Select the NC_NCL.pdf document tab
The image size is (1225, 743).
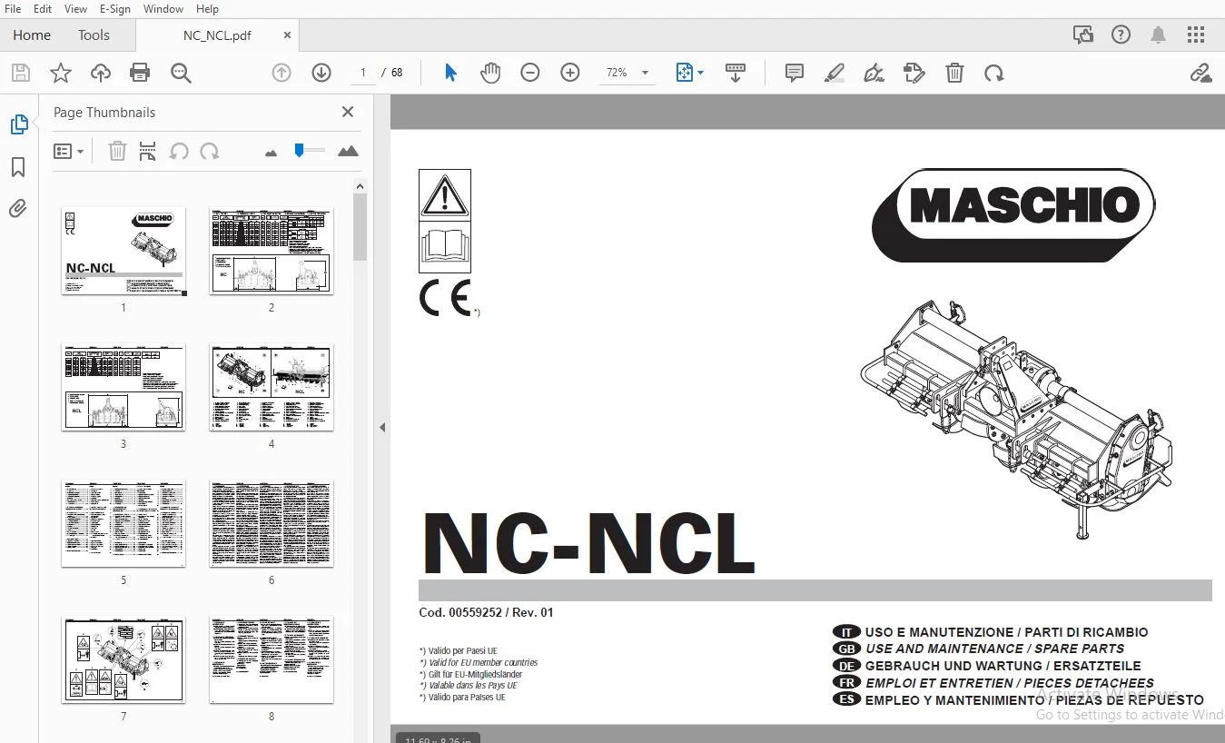[217, 35]
